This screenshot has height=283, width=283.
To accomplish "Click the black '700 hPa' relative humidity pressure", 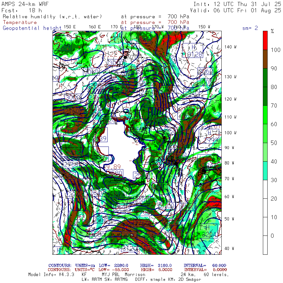I will coord(178,17).
